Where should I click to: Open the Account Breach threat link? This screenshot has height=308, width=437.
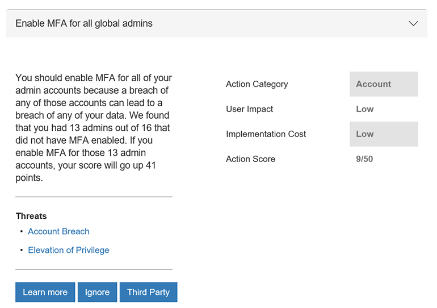tap(58, 231)
